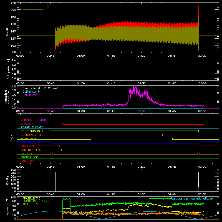
Task: Click the 'Degrees or %' axis title
Action: 7,208
